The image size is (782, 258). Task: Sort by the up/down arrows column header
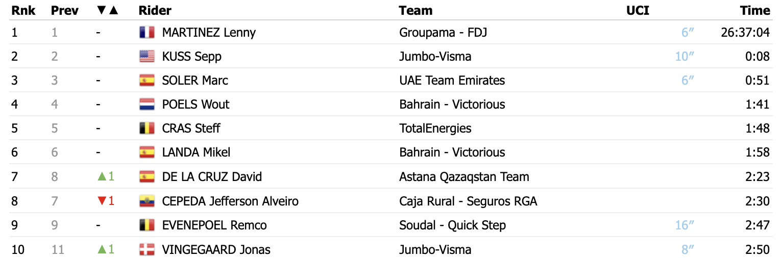point(107,10)
